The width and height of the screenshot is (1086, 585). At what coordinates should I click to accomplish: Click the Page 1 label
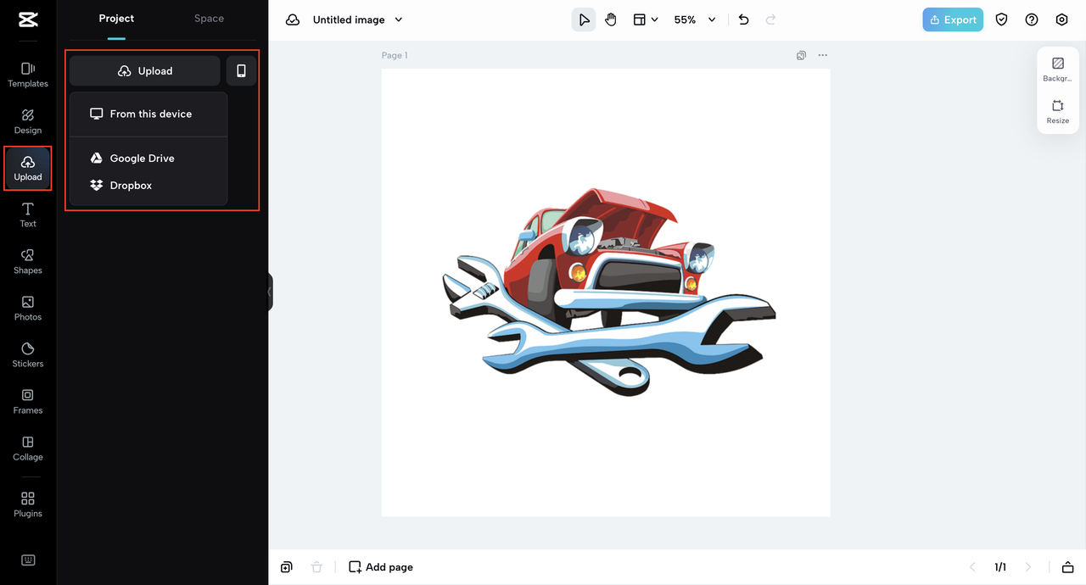[395, 55]
